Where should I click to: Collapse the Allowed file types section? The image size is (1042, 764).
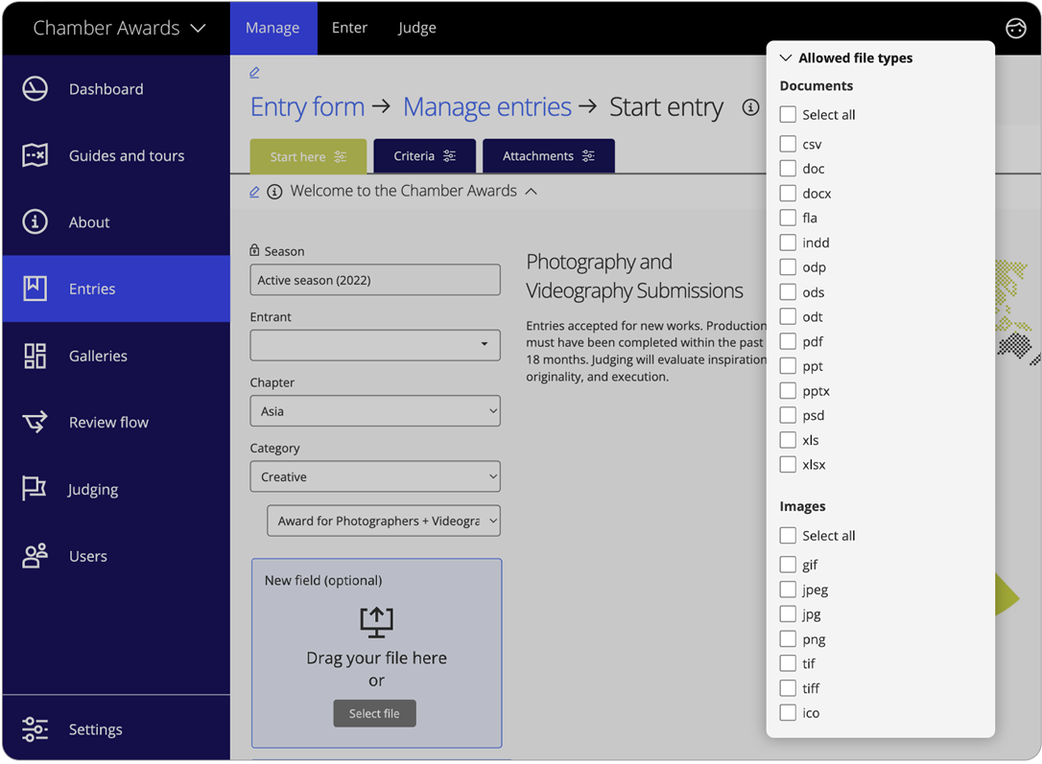[786, 58]
